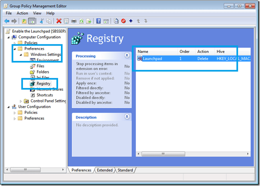Click the blue Help question mark icon
The height and width of the screenshot is (186, 260).
pyautogui.click(x=99, y=21)
